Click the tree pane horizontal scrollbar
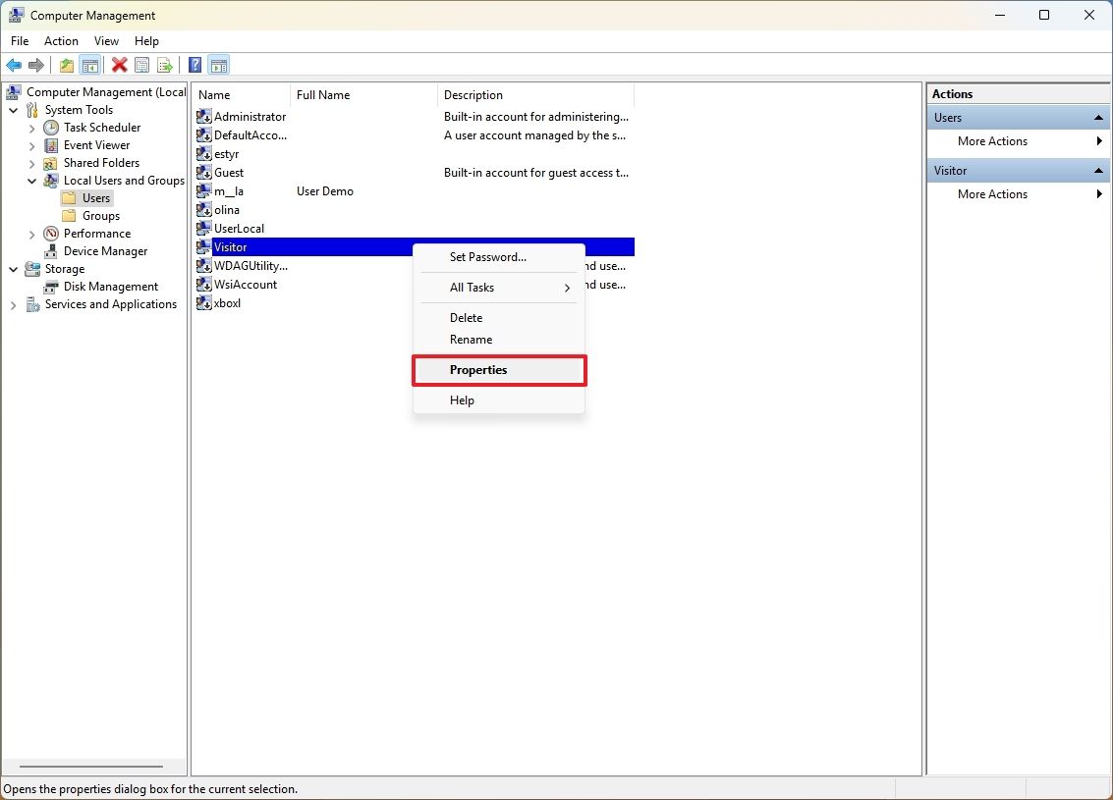Image resolution: width=1113 pixels, height=800 pixels. [90, 767]
